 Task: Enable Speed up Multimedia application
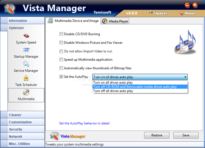61,60
